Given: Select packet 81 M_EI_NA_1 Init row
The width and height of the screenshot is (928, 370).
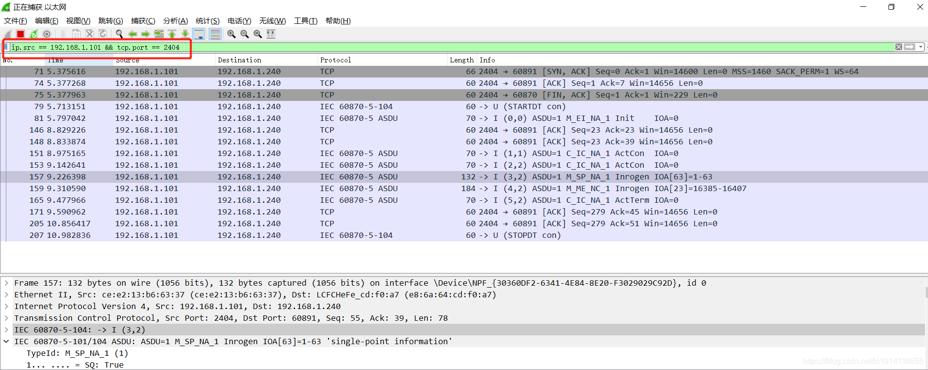Looking at the screenshot, I should coord(464,118).
